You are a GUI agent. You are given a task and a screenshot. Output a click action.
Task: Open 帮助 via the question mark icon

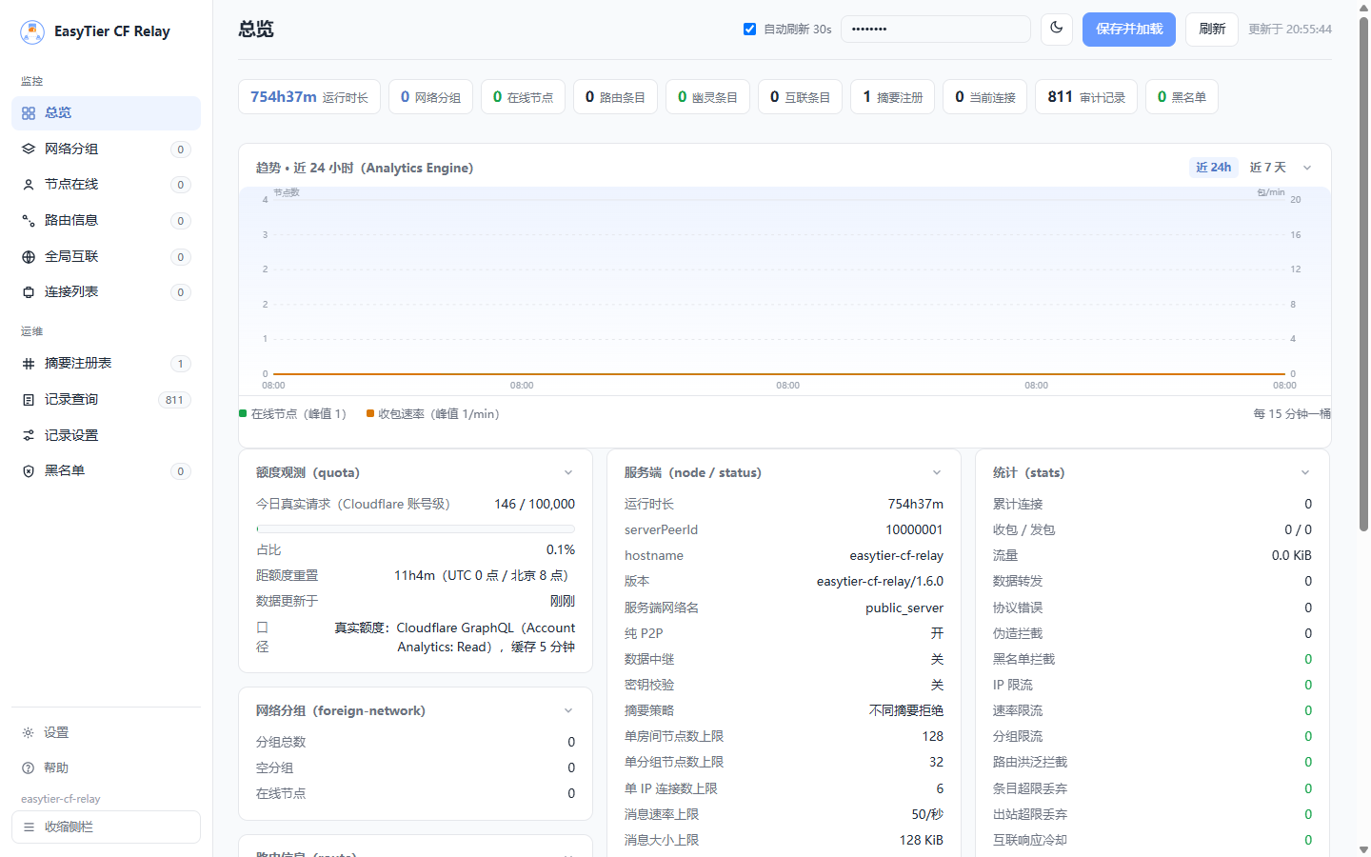pos(29,768)
